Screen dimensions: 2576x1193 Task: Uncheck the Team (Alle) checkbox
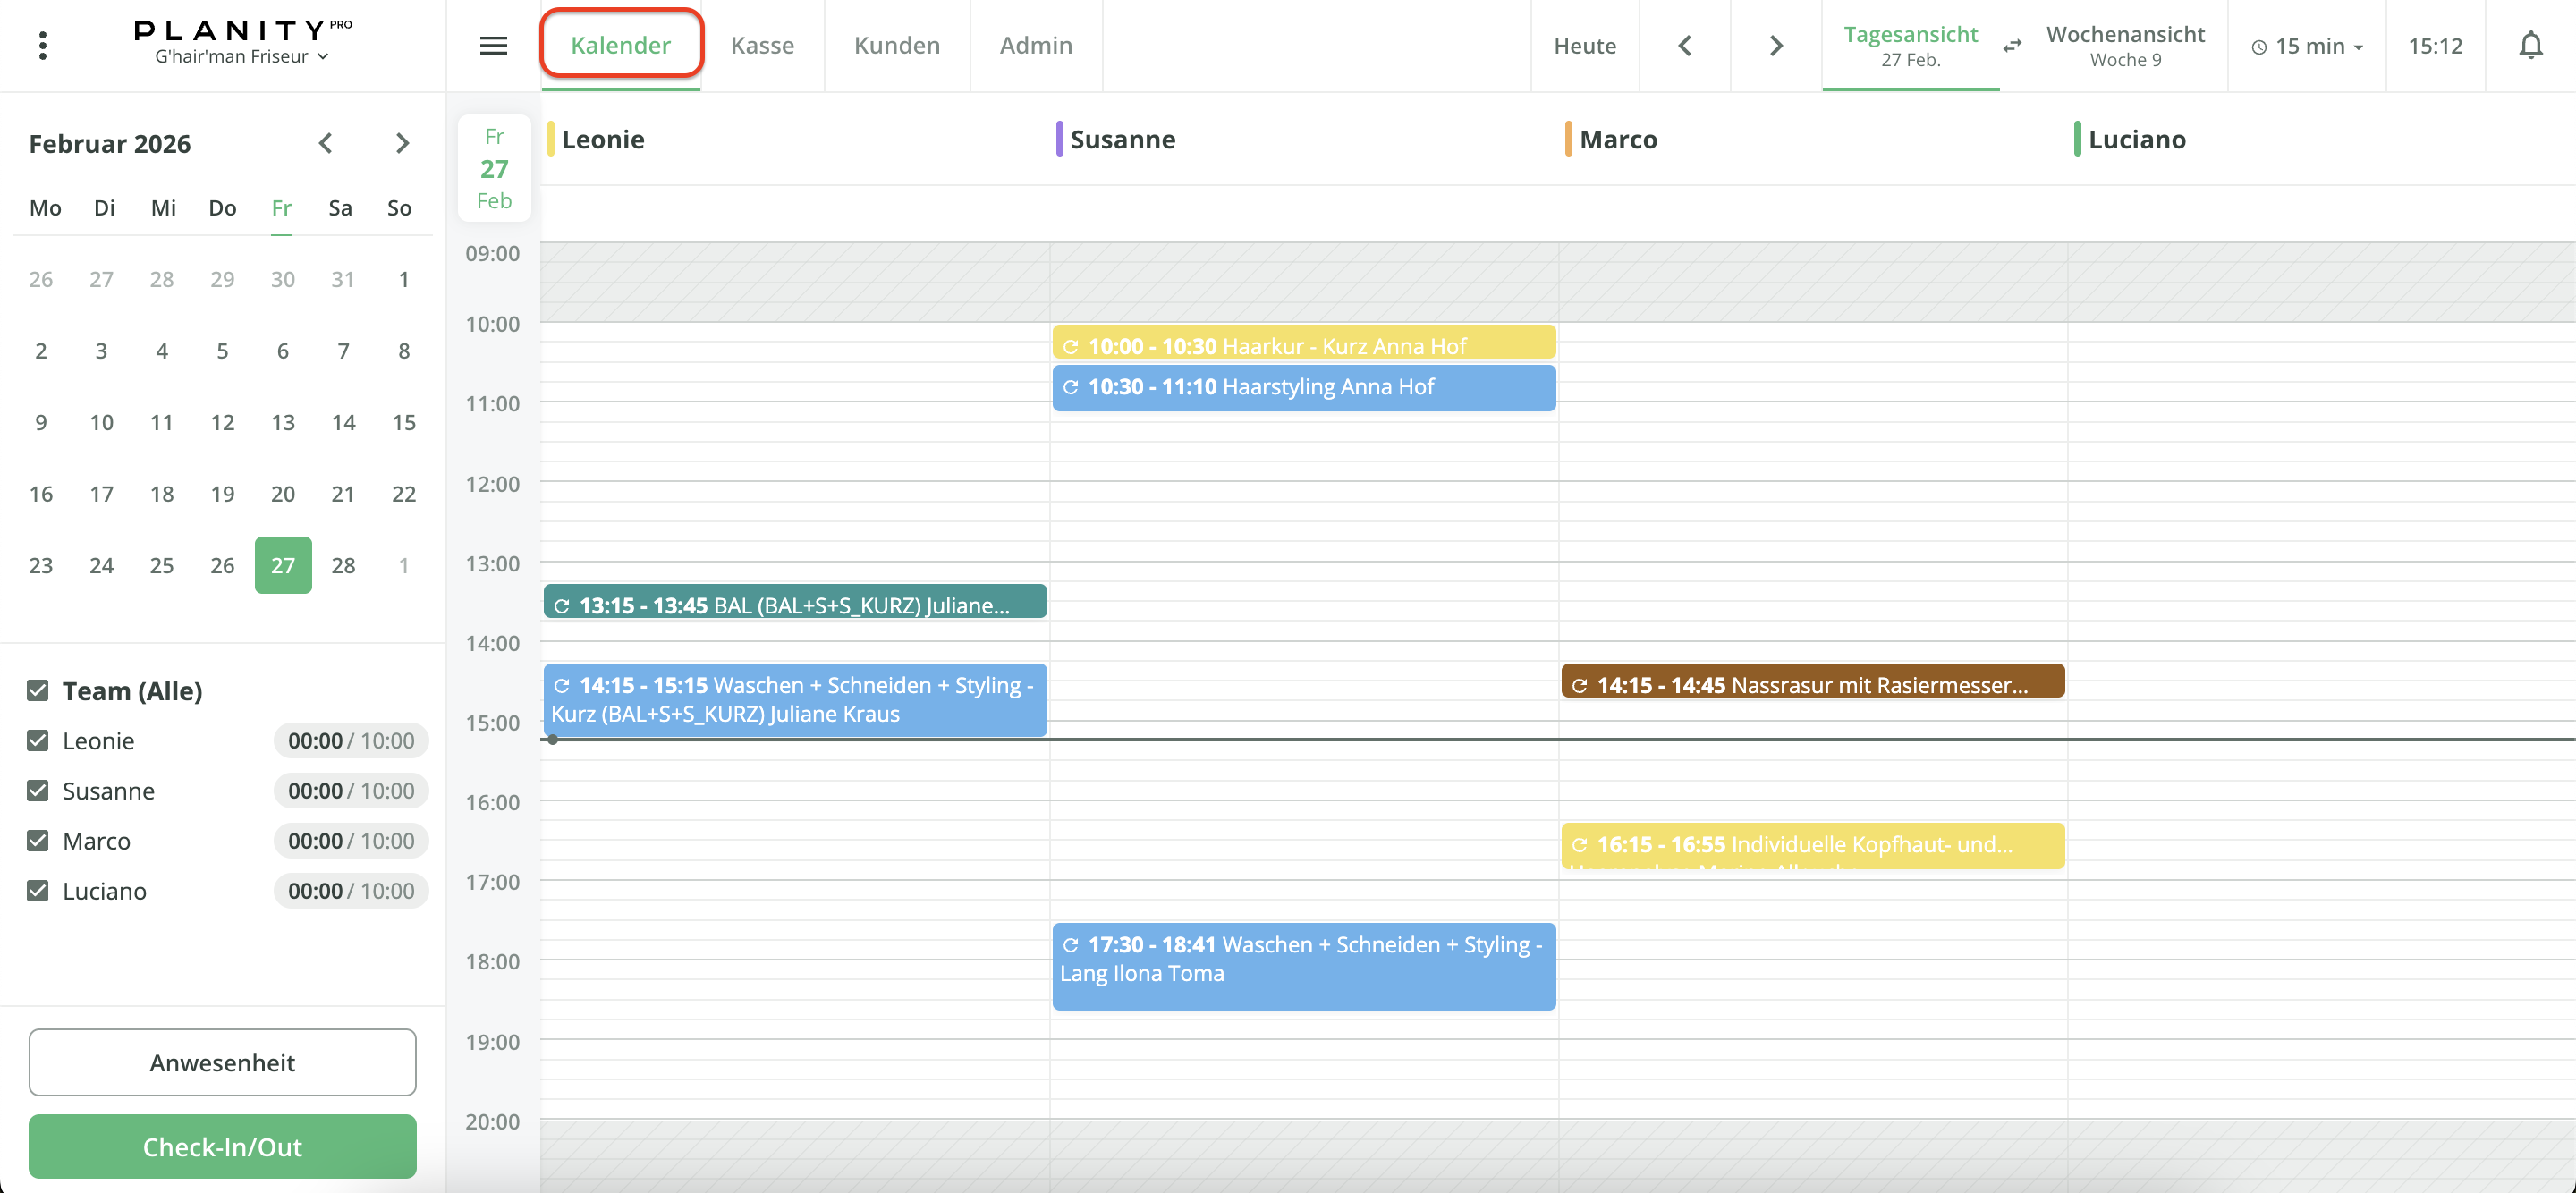tap(38, 690)
